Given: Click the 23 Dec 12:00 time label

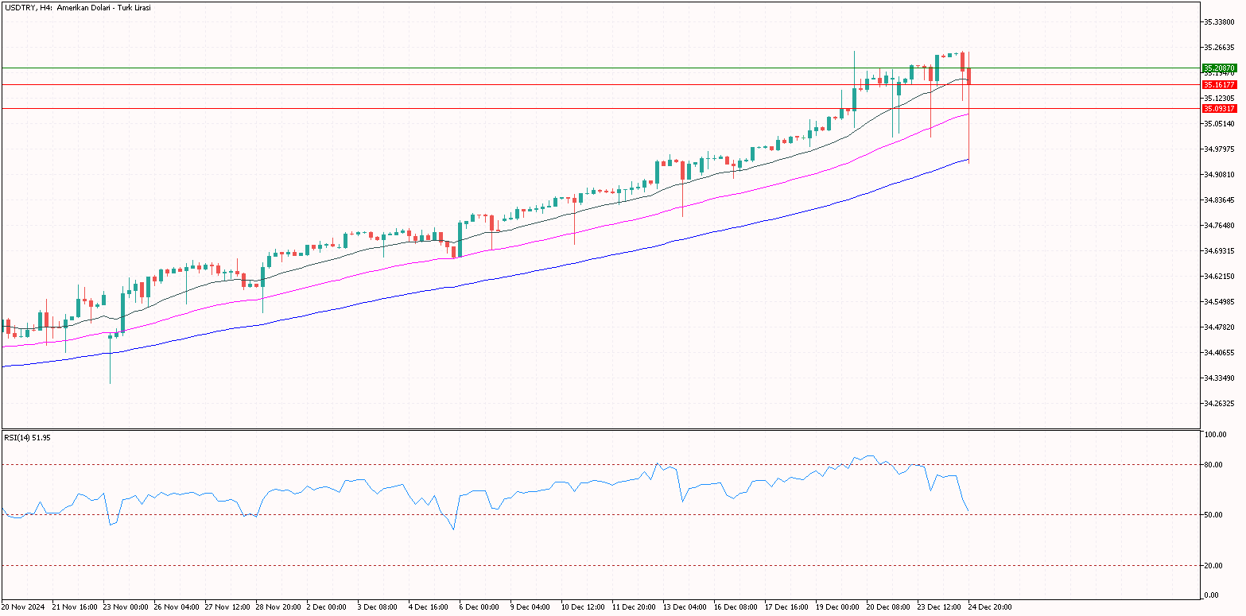Looking at the screenshot, I should 940,607.
